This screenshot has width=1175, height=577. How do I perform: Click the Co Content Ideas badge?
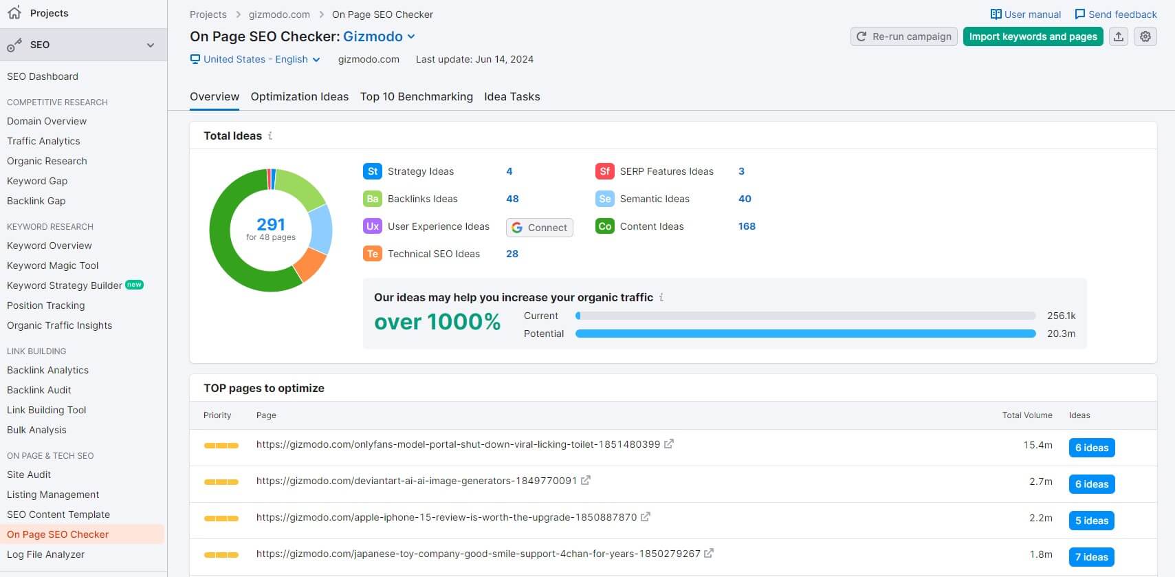point(605,226)
